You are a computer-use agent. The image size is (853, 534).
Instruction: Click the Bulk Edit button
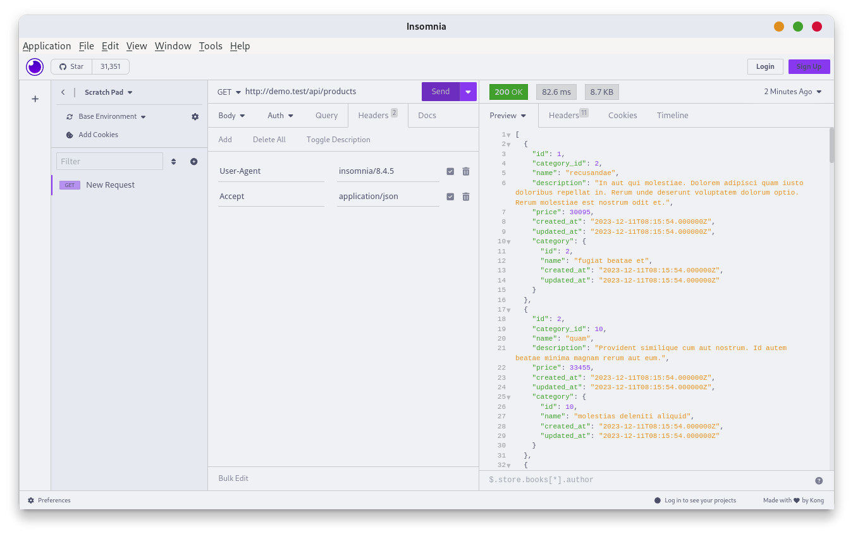point(233,478)
